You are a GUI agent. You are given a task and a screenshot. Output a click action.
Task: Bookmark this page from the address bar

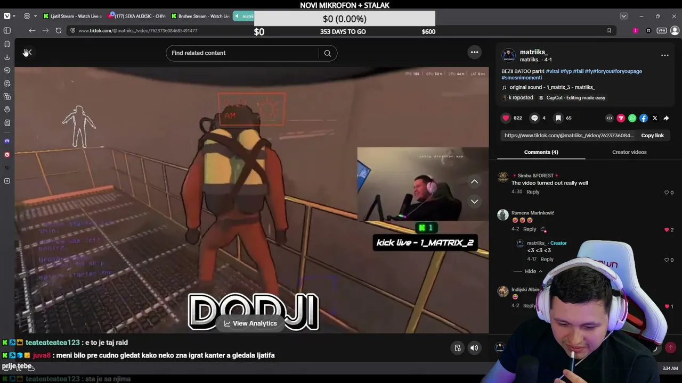point(609,31)
